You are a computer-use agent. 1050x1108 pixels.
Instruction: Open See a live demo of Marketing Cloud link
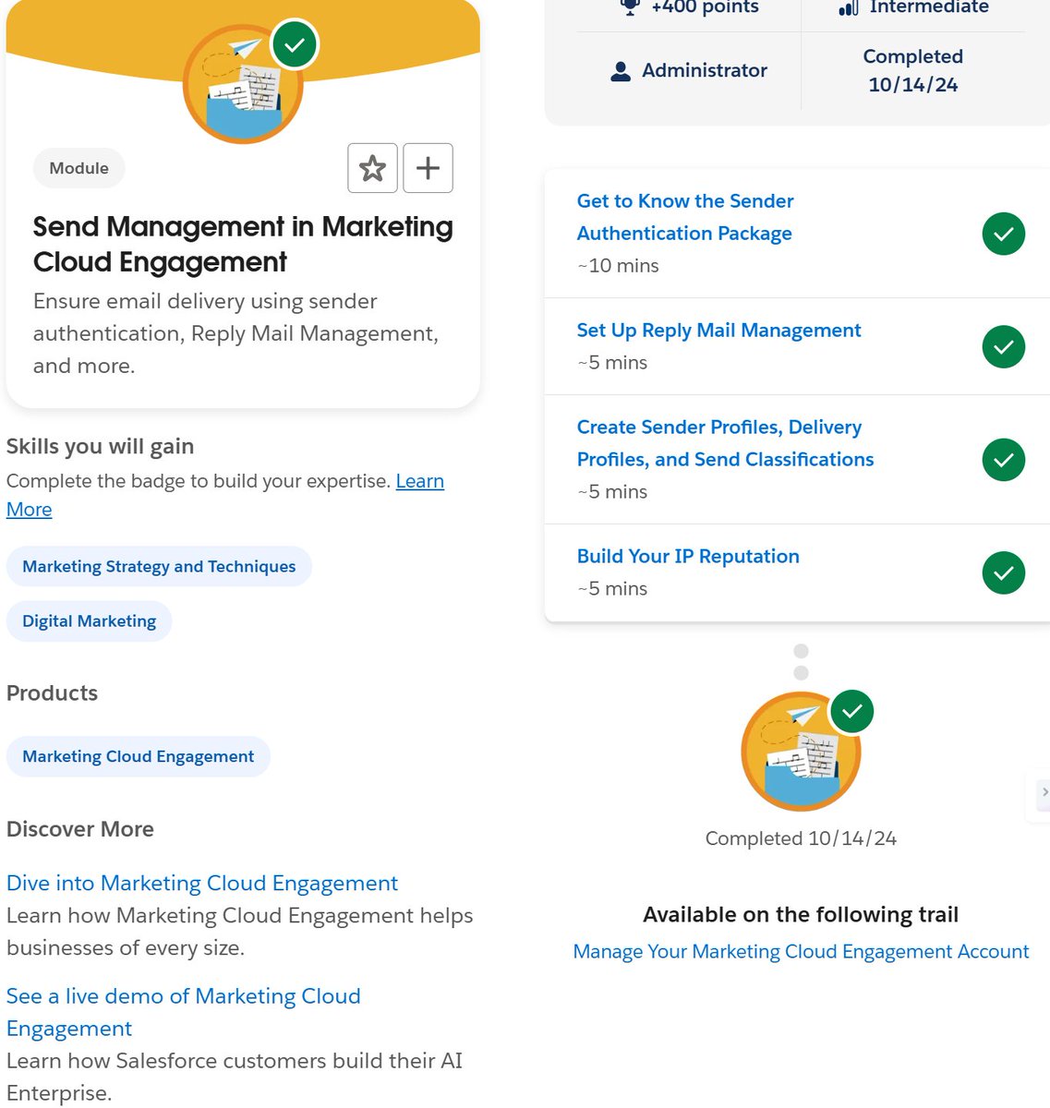pyautogui.click(x=183, y=1012)
